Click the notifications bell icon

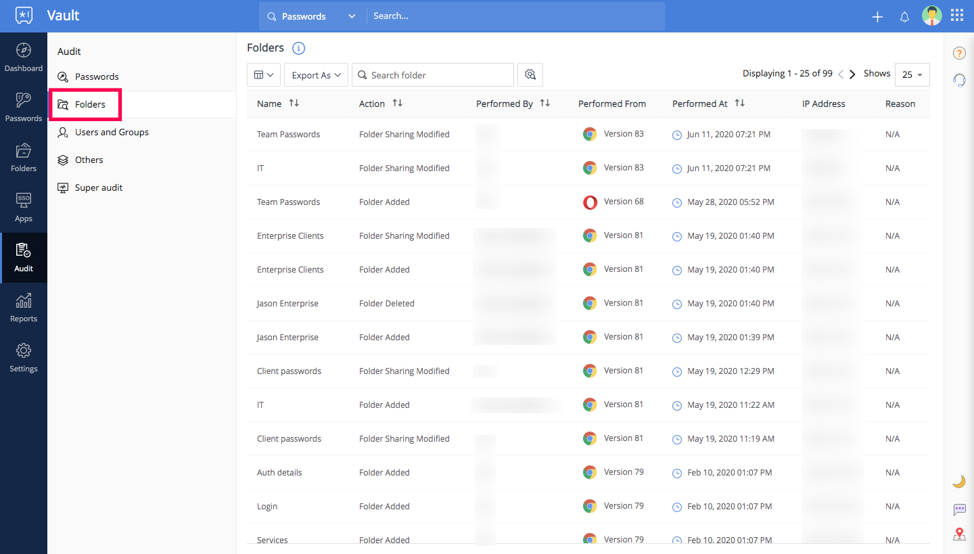pos(904,17)
